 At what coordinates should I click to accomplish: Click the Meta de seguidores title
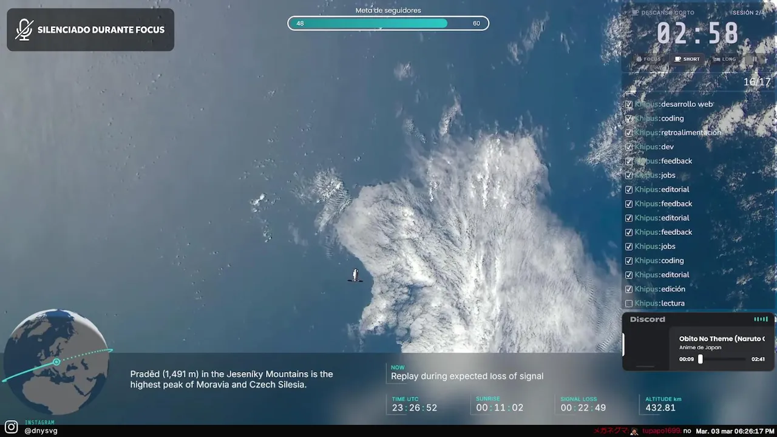click(x=388, y=10)
